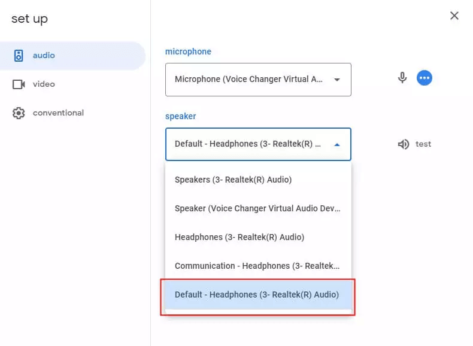Viewport: 473px width, 346px height.
Task: Click the video camera icon in sidebar
Action: (x=19, y=84)
